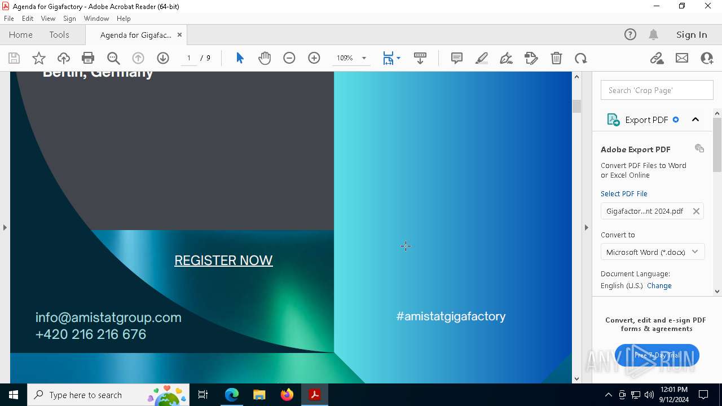This screenshot has height=406, width=722.
Task: Open the Windows Start menu
Action: 14,395
